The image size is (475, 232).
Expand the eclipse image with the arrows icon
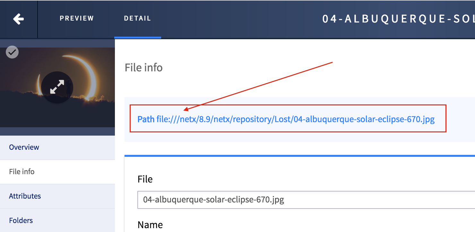click(57, 87)
